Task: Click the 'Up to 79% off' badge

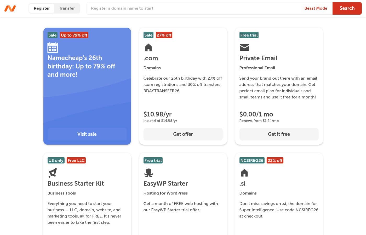Action: coord(74,35)
